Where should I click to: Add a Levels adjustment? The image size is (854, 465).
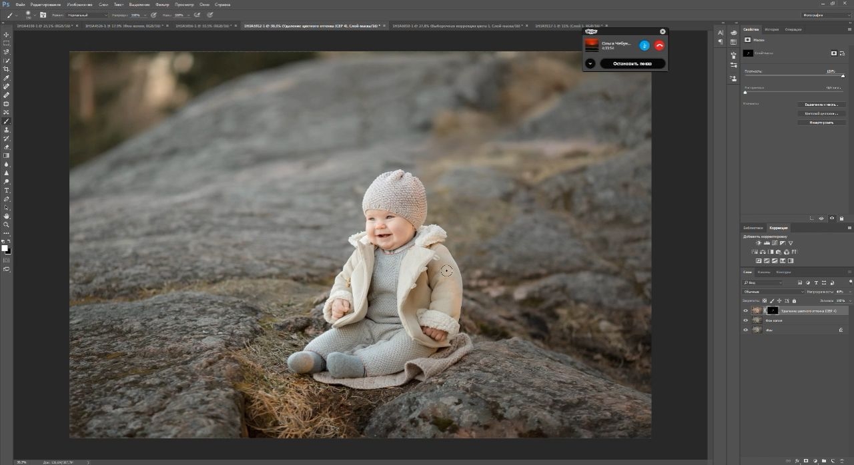pos(766,244)
